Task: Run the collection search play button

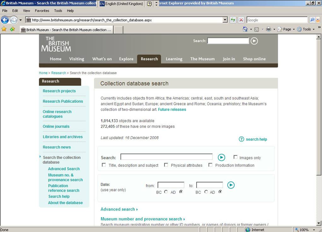Action: coord(221,157)
